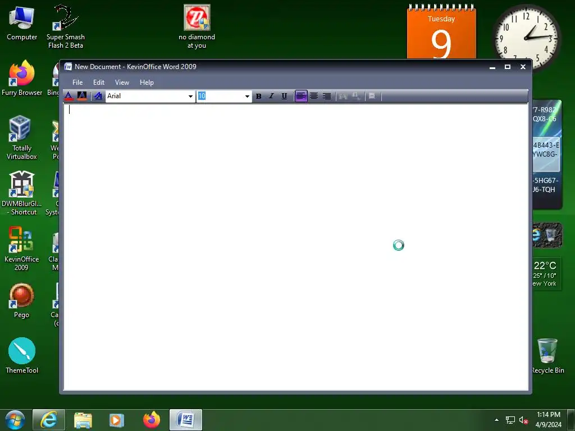575x431 pixels.
Task: Maximize the KevinOffice Word window
Action: pyautogui.click(x=508, y=67)
